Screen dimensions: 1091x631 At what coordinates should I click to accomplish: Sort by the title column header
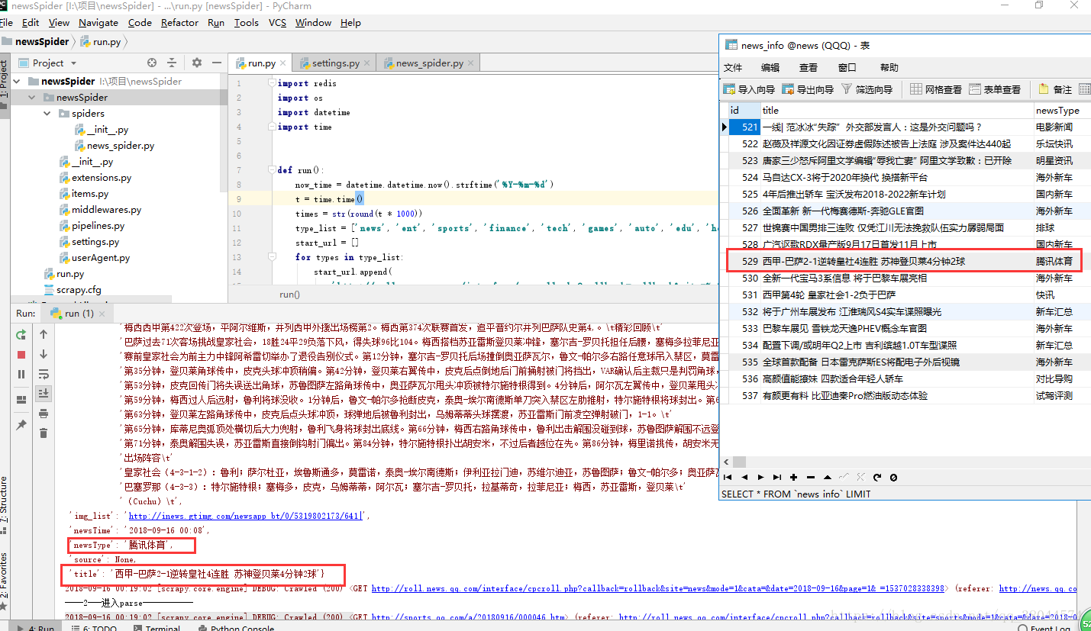click(x=896, y=111)
